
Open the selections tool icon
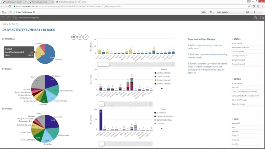coord(262,17)
